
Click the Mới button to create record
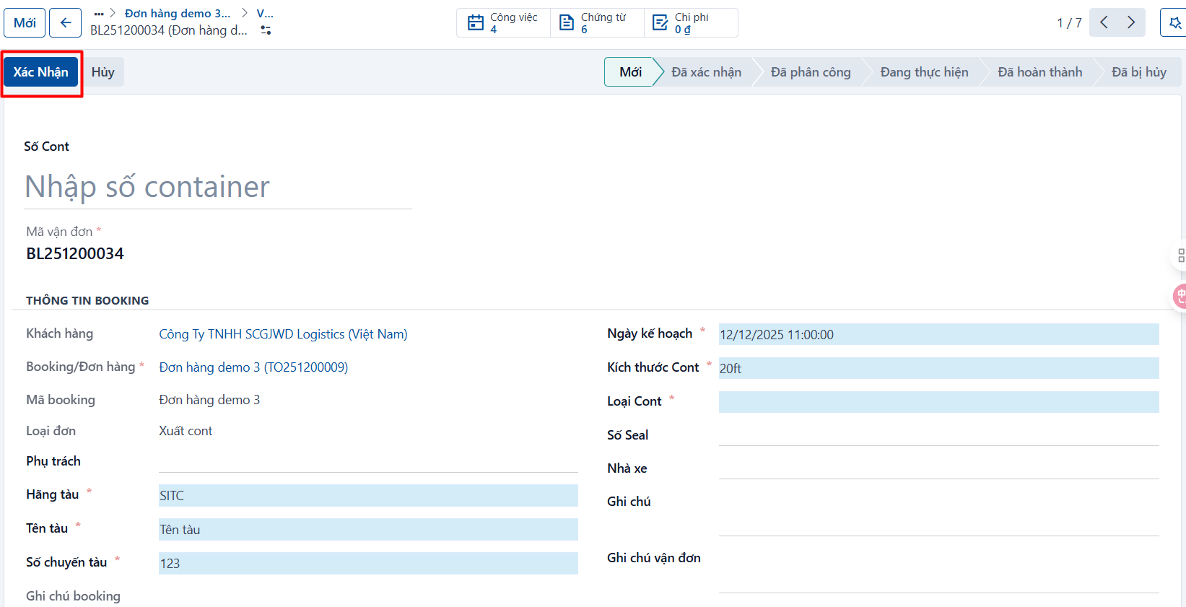pos(25,22)
